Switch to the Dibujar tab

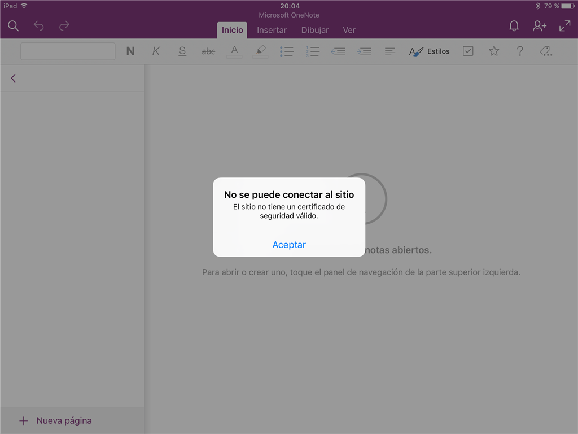pos(315,31)
